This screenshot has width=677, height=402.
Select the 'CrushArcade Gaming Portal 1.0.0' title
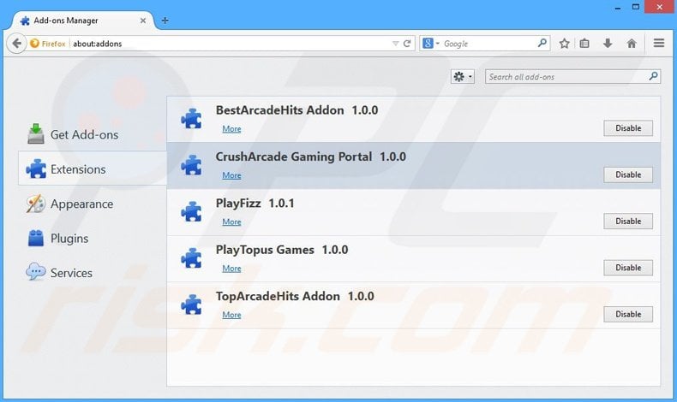pos(311,157)
